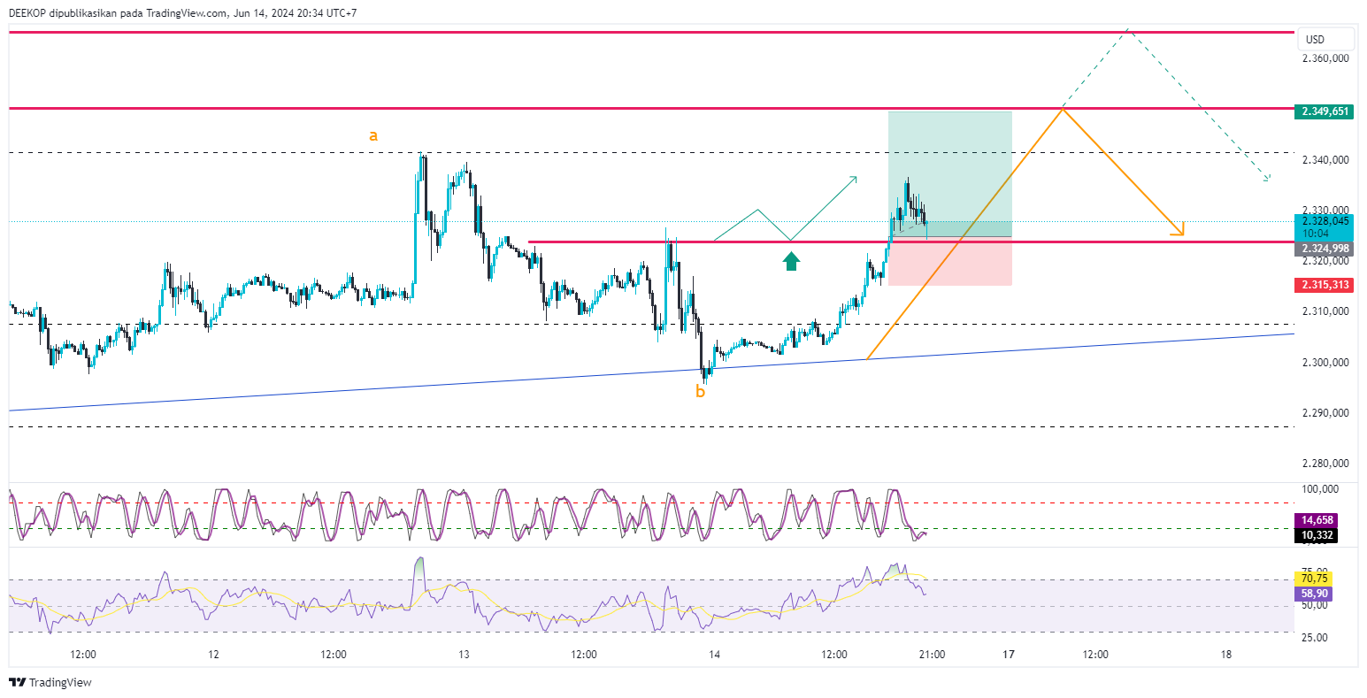Click the 2.280,000 price axis value
The image size is (1367, 698).
(x=1325, y=464)
